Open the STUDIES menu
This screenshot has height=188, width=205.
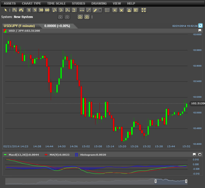tap(79, 4)
